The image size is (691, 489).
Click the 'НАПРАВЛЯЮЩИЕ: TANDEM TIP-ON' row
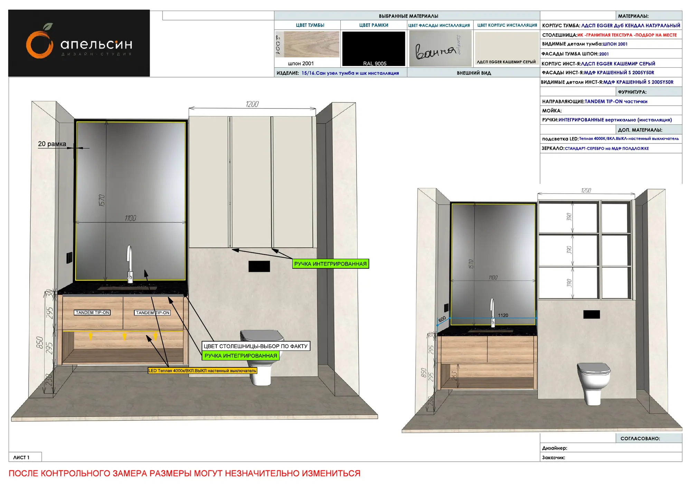pos(611,101)
